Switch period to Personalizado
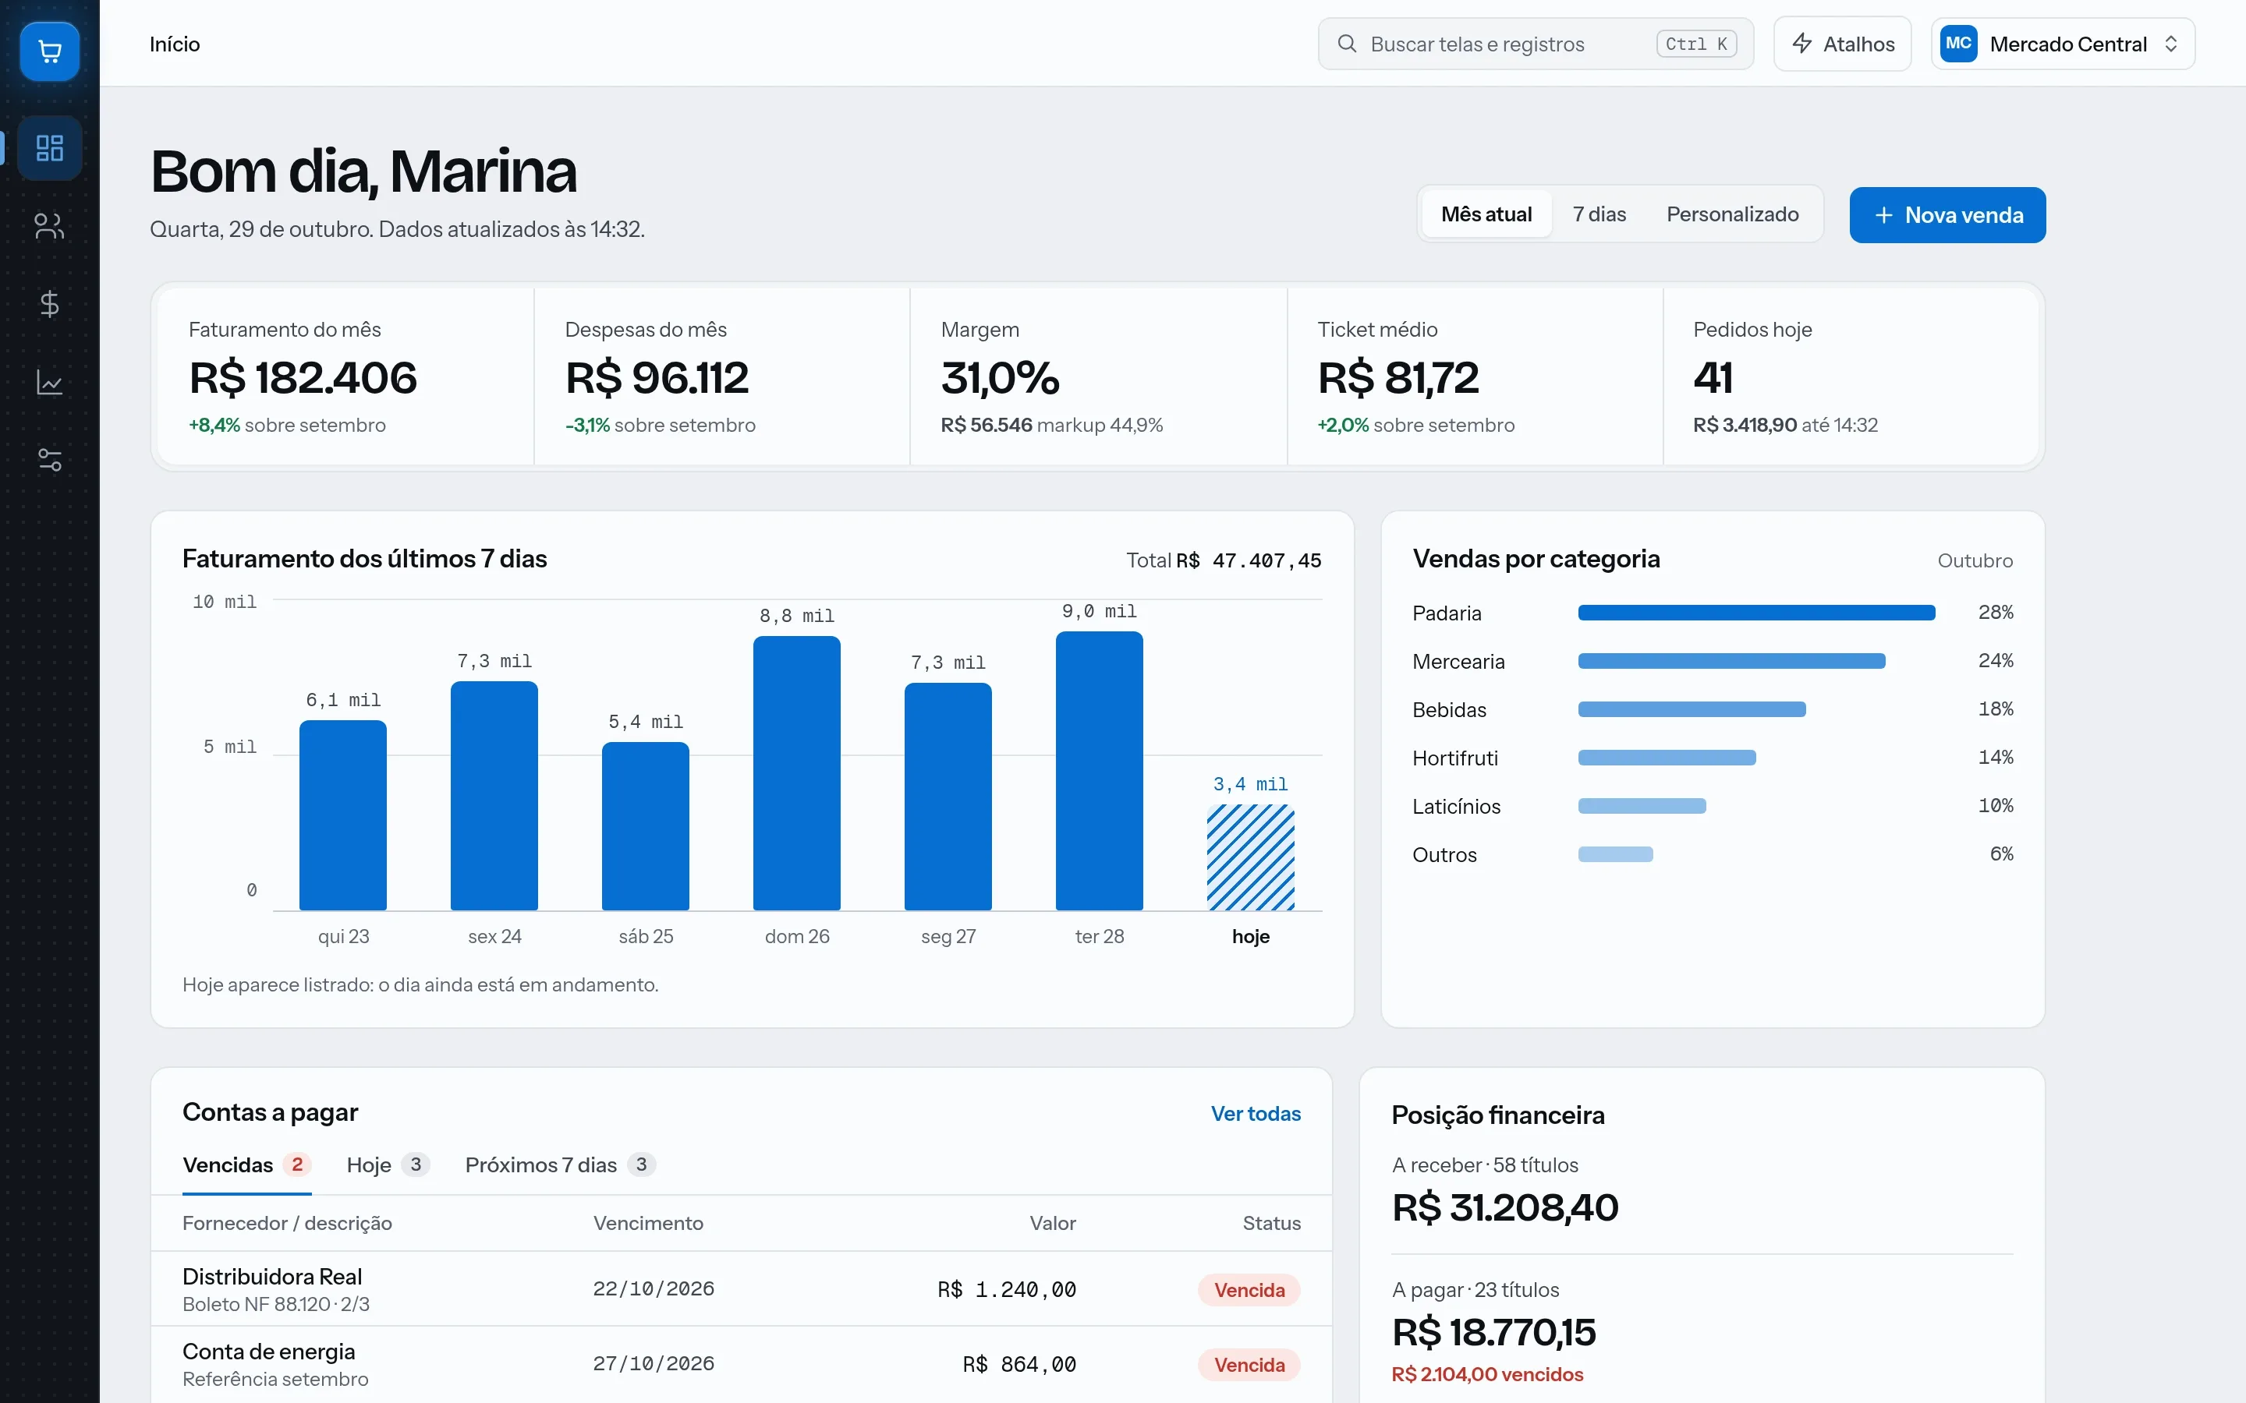The width and height of the screenshot is (2246, 1403). click(x=1732, y=214)
